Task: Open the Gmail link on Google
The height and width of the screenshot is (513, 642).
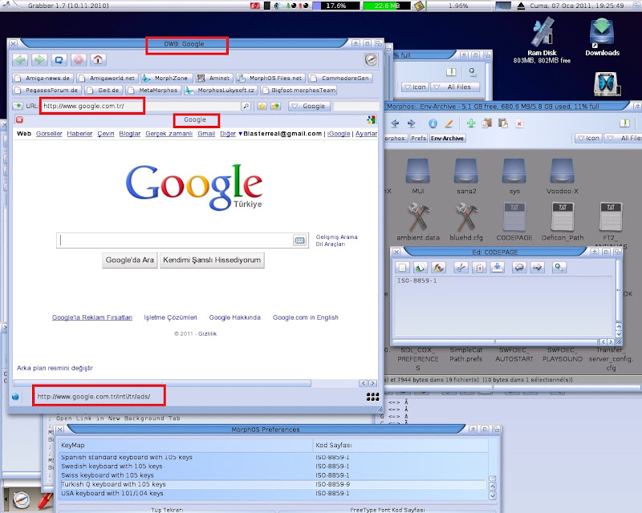Action: [206, 133]
